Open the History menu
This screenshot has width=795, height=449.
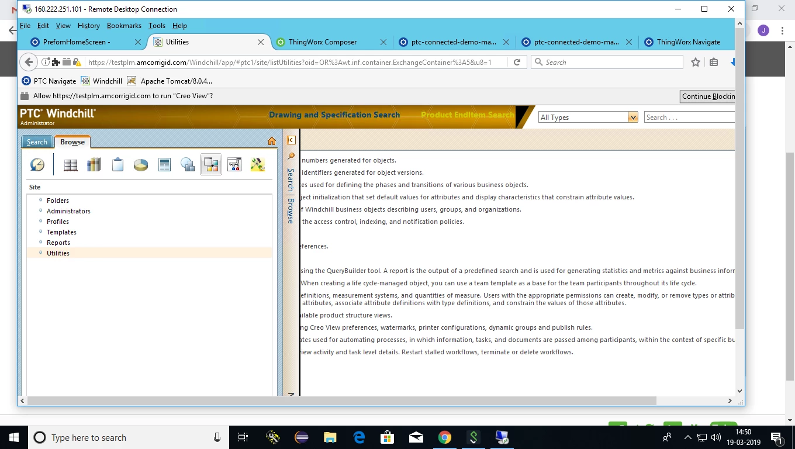click(x=89, y=26)
